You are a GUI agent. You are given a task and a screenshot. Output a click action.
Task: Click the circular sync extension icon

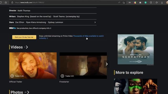click(151, 2)
